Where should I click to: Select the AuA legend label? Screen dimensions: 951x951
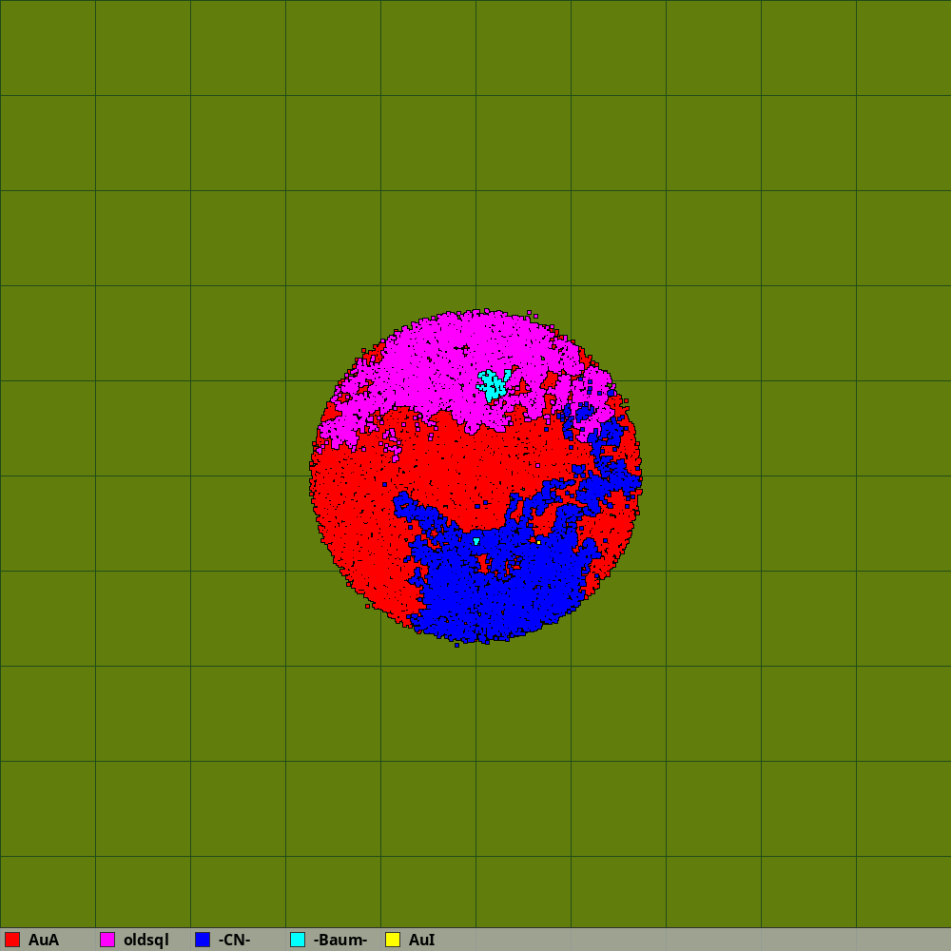tap(44, 941)
